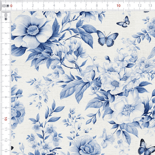
Task: Click the large butterfly with open wings
Action: pyautogui.click(x=108, y=39)
